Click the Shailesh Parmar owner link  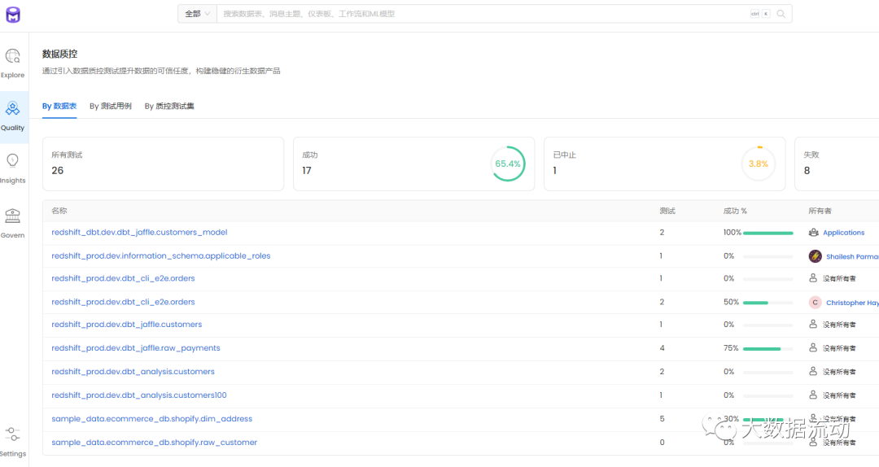pos(852,256)
